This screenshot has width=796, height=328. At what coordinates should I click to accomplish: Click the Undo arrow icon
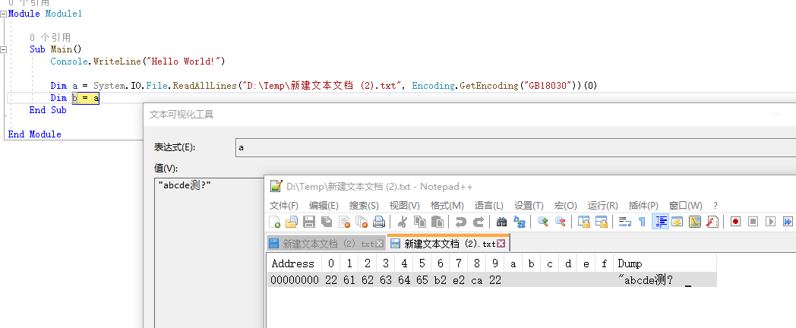(x=461, y=222)
